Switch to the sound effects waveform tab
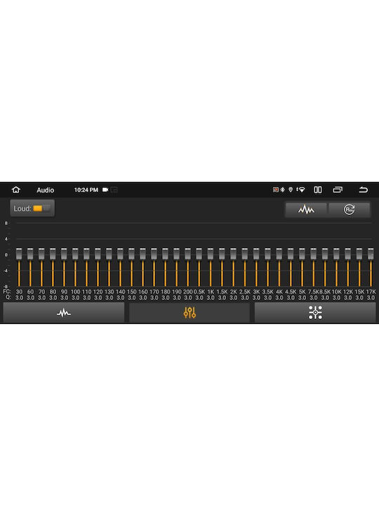 coord(63,312)
